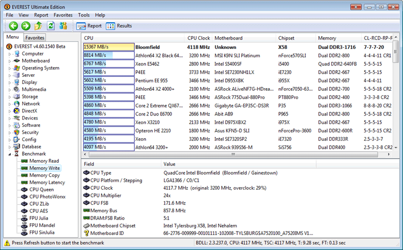Open the File menu

point(9,15)
